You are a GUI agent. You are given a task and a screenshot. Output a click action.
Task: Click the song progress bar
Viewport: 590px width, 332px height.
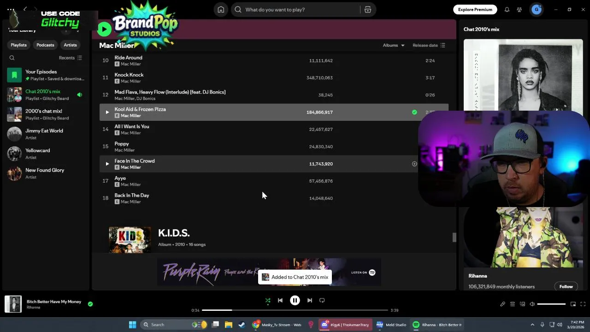click(295, 310)
